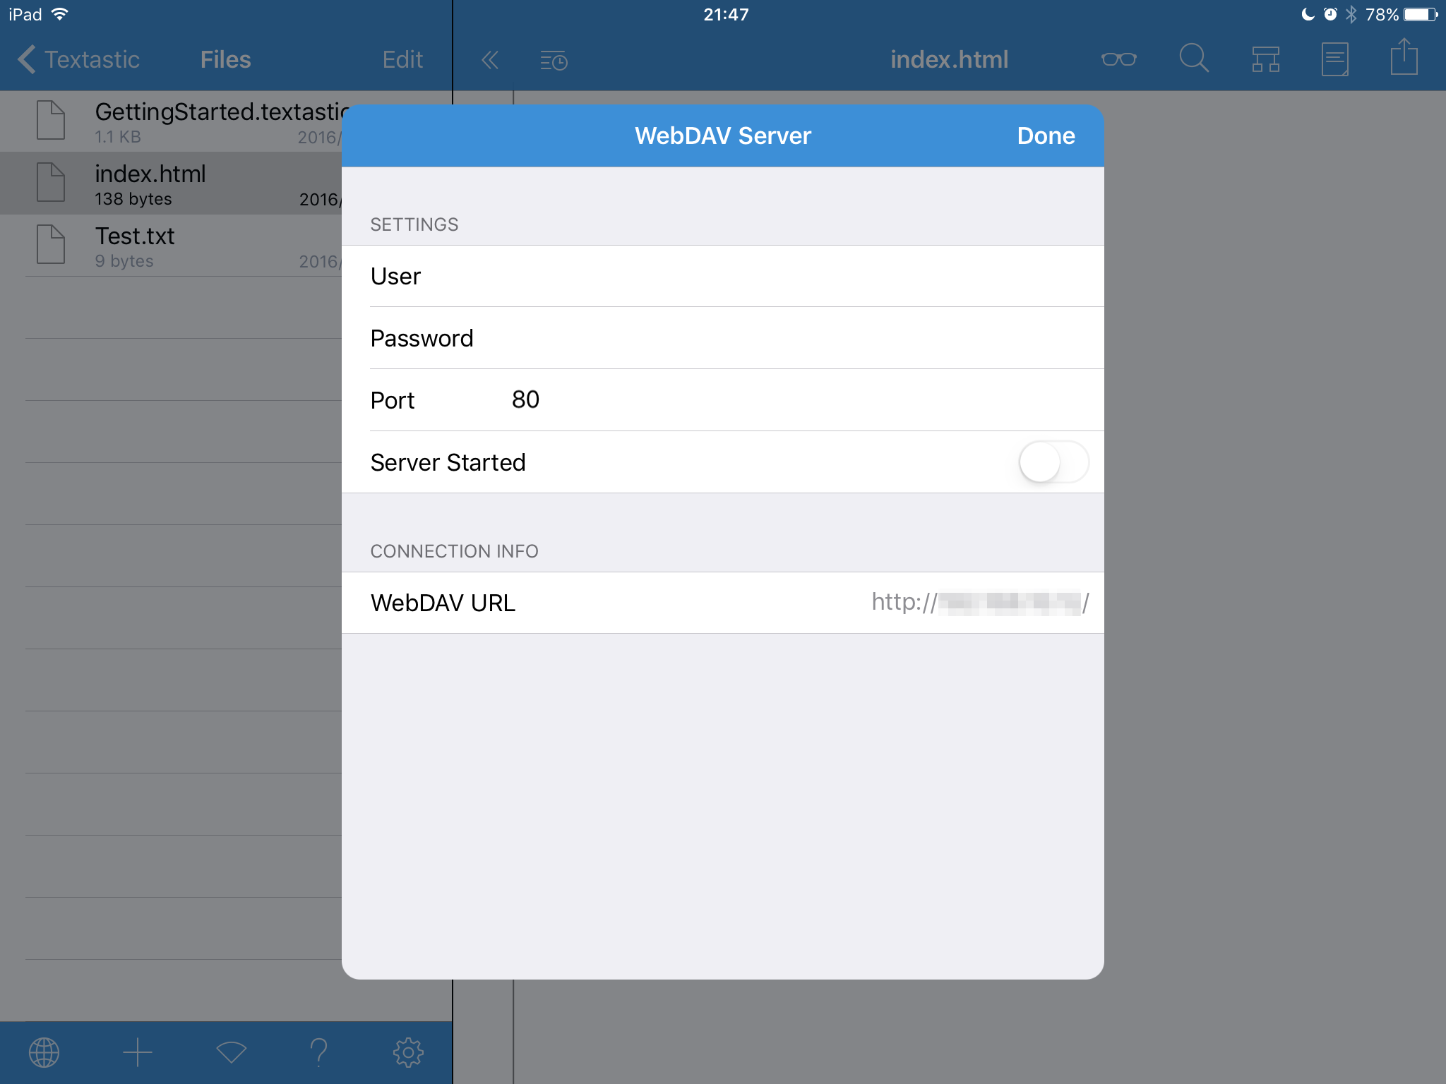The height and width of the screenshot is (1084, 1446).
Task: Open the symbol list icon
Action: point(1265,59)
